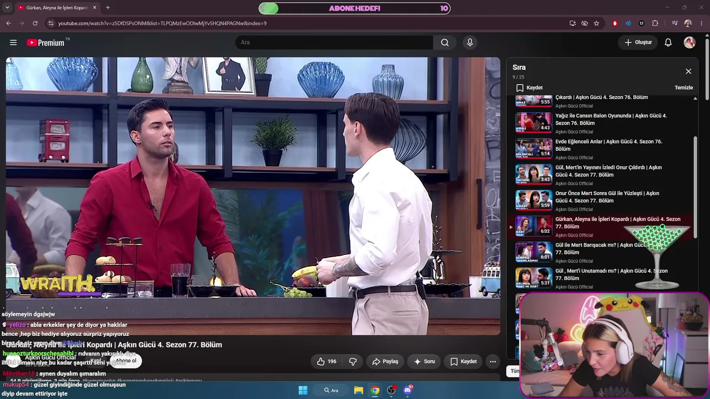
Task: Close the Gürkan, Aleyna browser tab
Action: [x=95, y=8]
